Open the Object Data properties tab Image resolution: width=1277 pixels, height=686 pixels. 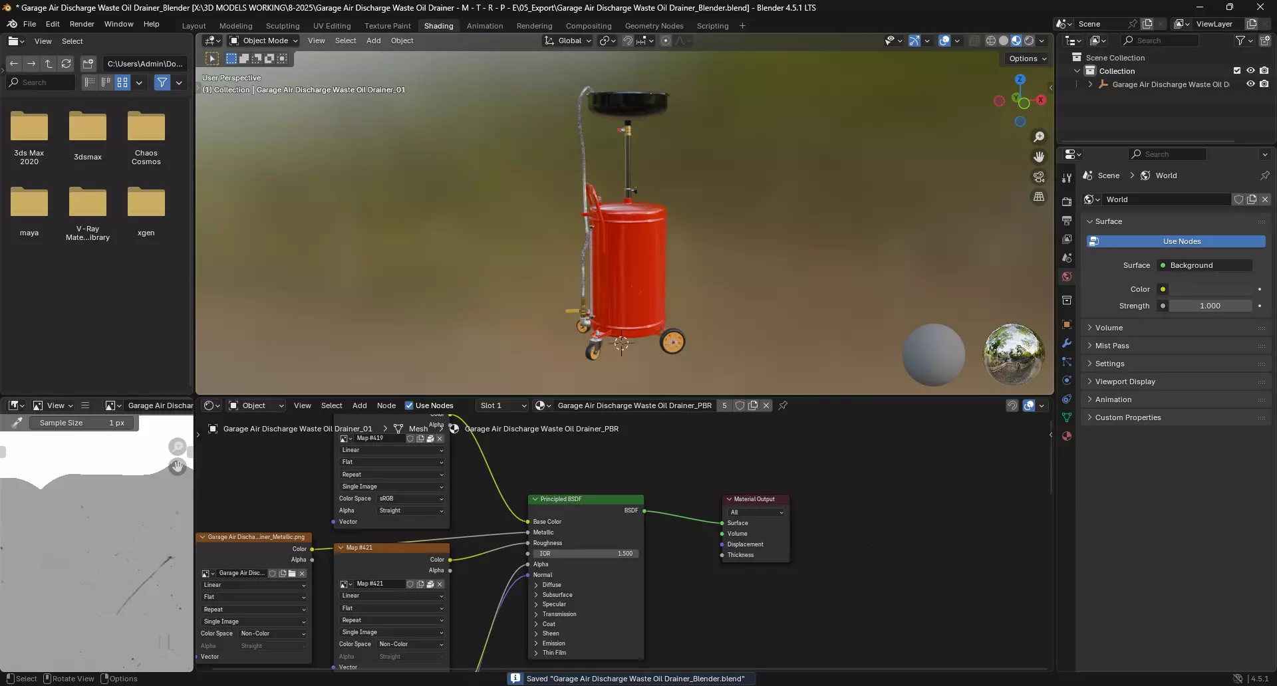(x=1067, y=417)
